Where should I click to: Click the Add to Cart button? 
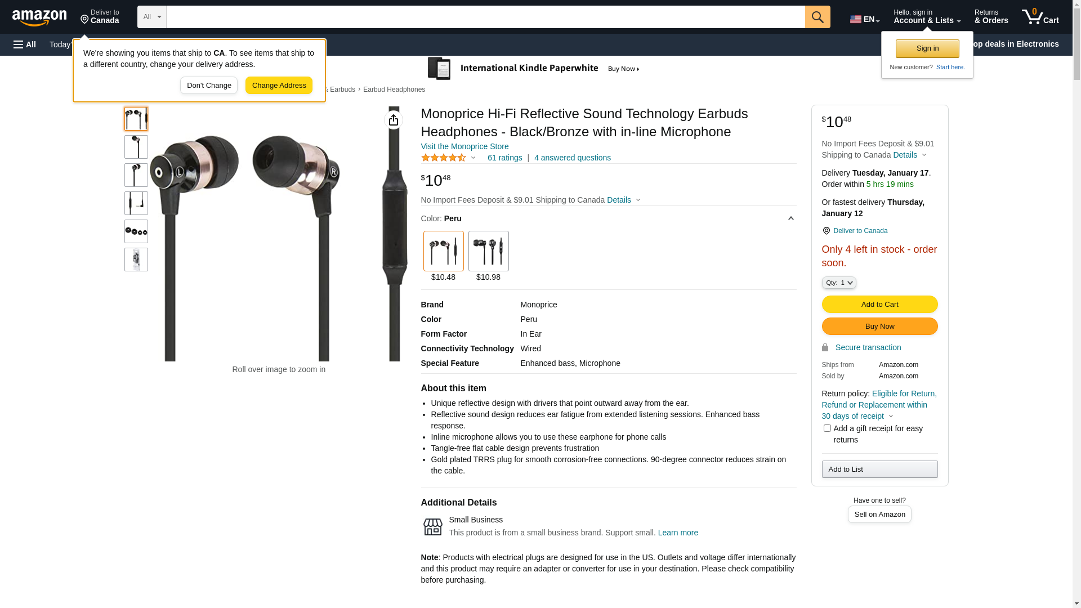point(879,305)
